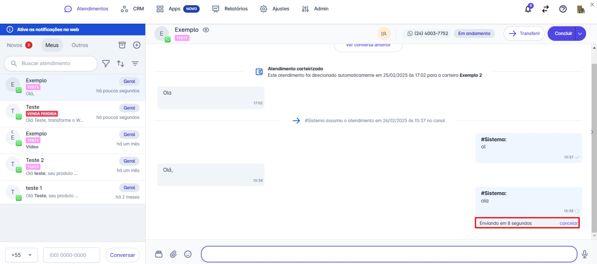Expand the right side panel chevron
The height and width of the screenshot is (264, 597).
[592, 132]
